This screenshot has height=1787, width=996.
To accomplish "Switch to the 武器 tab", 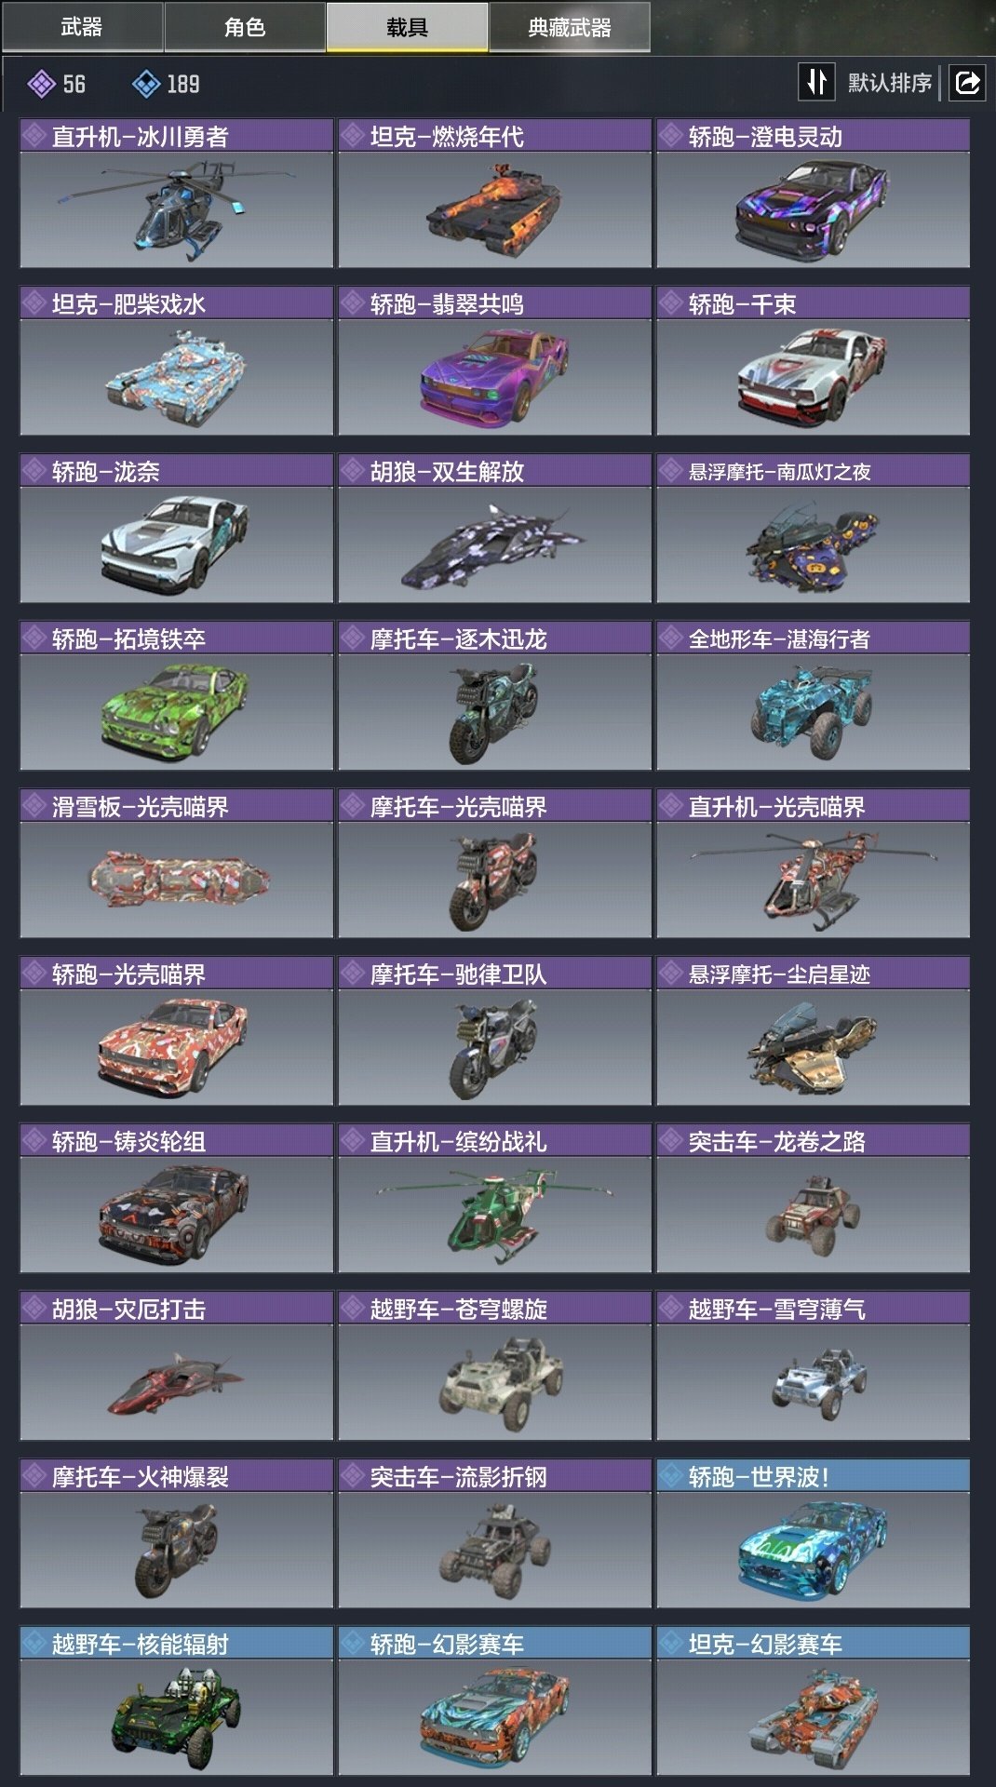I will (x=82, y=27).
